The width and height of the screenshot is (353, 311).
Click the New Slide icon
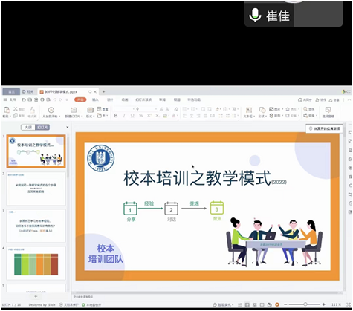(74, 110)
